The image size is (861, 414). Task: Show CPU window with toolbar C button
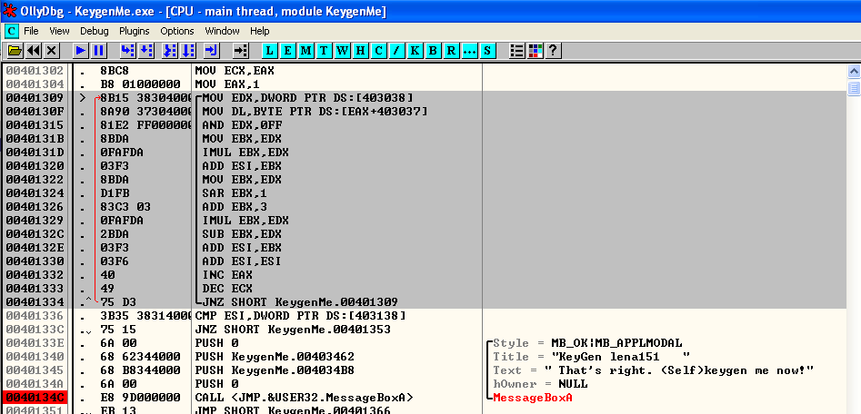pyautogui.click(x=378, y=51)
